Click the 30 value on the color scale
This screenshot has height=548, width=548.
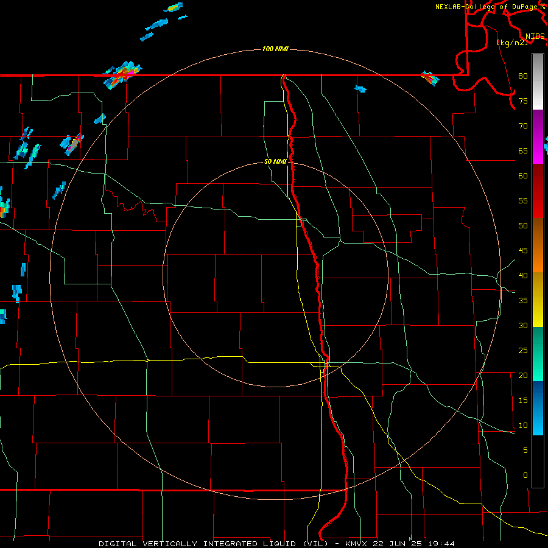[x=523, y=326]
